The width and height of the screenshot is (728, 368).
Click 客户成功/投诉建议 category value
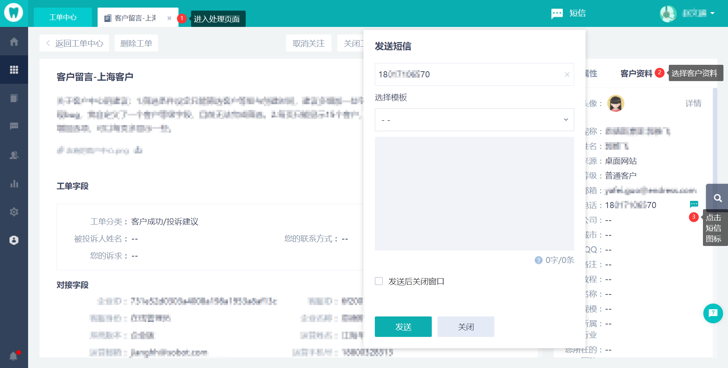point(164,222)
